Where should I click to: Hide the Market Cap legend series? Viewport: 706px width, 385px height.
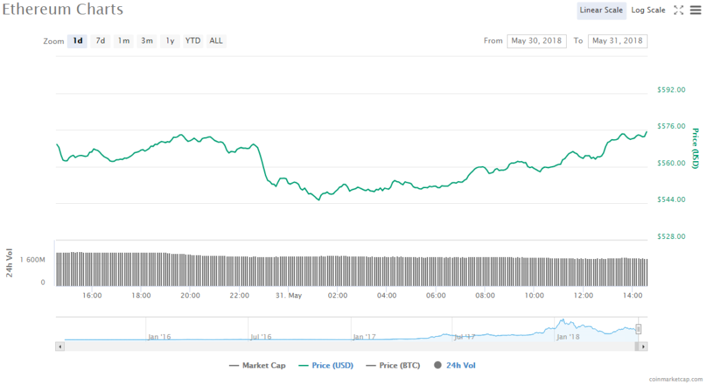[257, 366]
